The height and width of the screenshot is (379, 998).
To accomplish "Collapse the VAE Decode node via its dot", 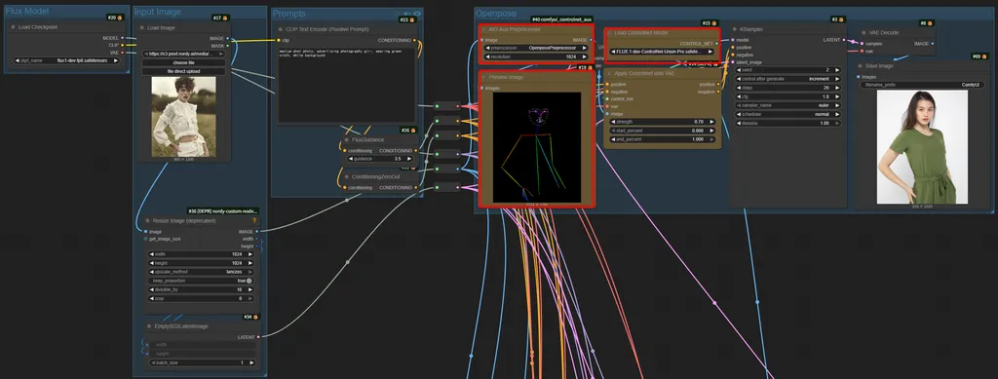I will pyautogui.click(x=864, y=32).
